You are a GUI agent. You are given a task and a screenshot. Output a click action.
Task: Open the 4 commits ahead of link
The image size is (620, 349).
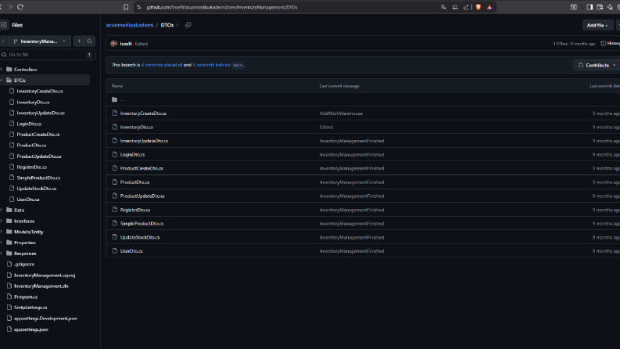(162, 65)
